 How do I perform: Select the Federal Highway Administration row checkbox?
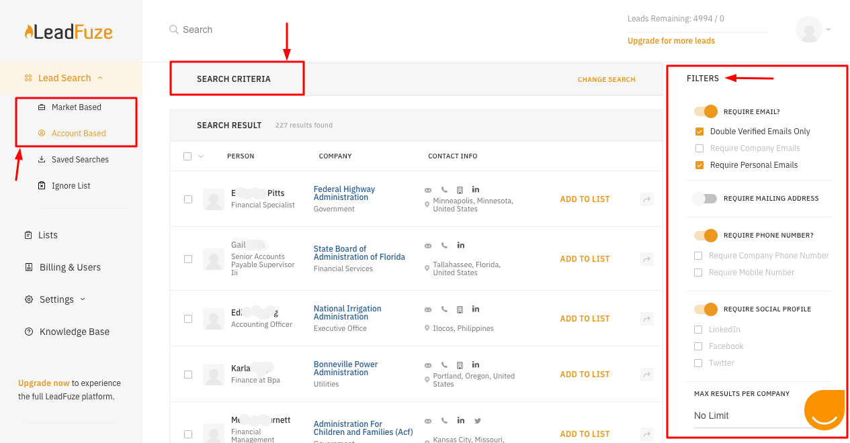(188, 199)
